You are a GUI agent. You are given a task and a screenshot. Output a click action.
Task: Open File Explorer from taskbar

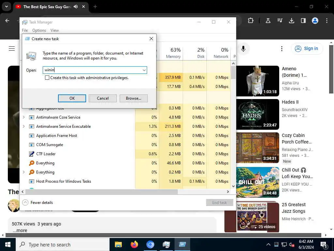118,244
